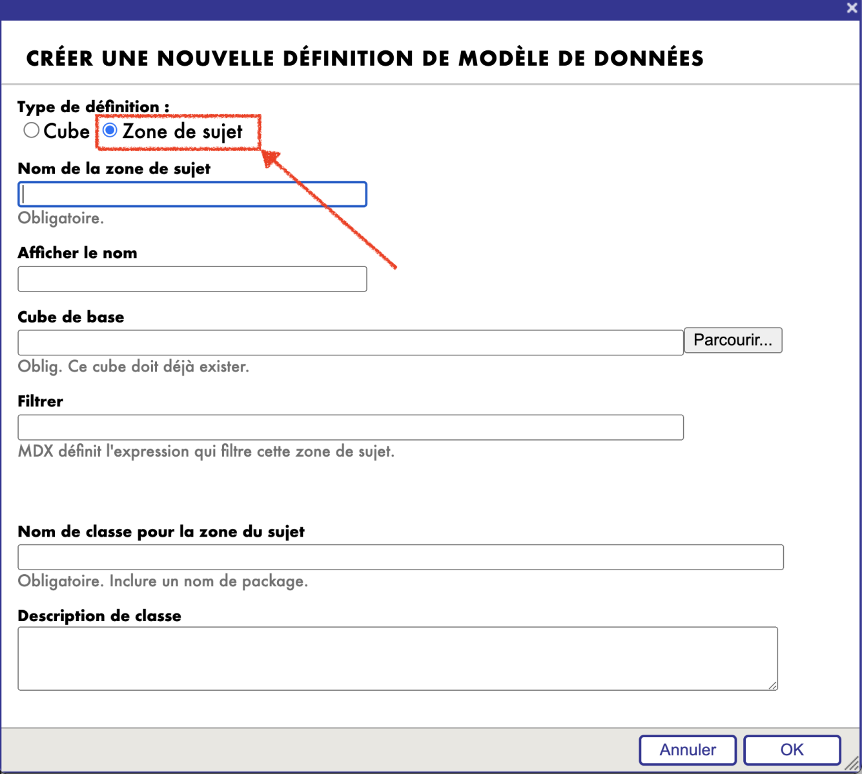Click into the Afficher le nom text box
Screen dimensions: 862x774
[x=192, y=279]
